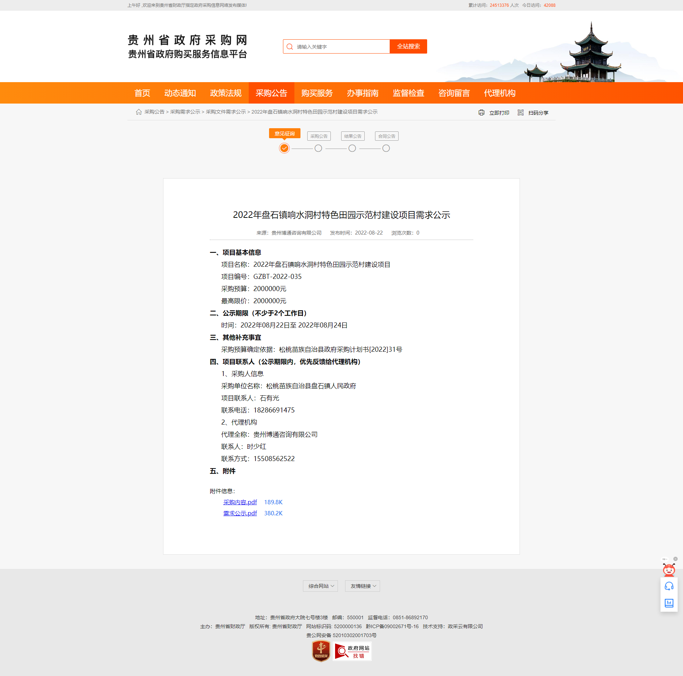Click total visit count 24513376
Viewport: 683px width, 676px height.
click(x=499, y=5)
